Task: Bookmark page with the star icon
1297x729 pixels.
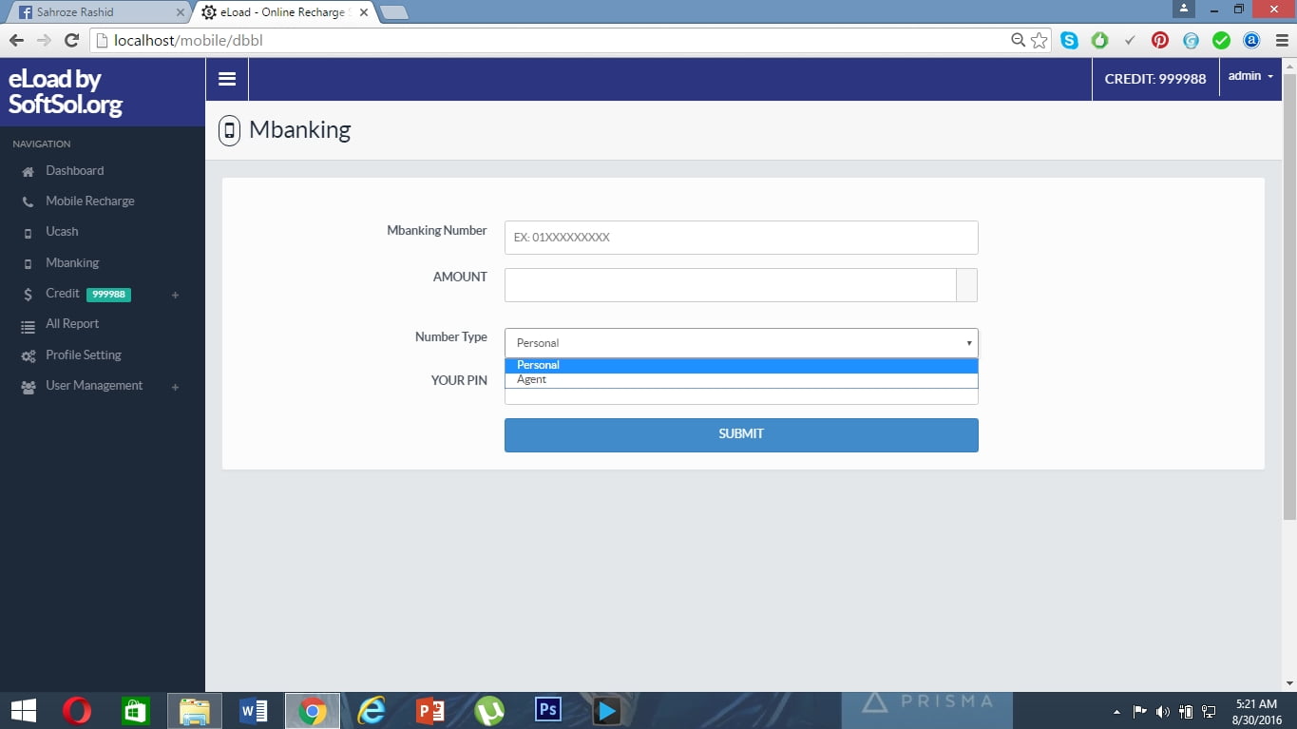Action: tap(1039, 40)
